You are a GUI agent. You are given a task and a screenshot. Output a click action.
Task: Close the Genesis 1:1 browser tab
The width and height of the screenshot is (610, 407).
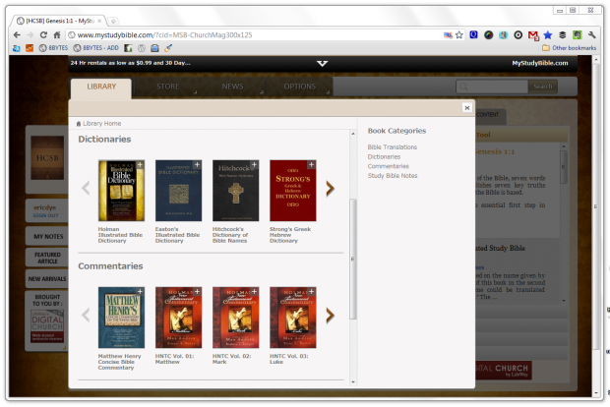click(x=99, y=21)
